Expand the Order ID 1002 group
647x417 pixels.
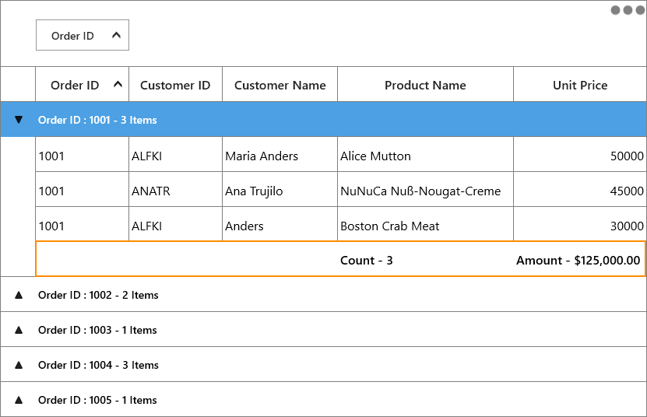tap(19, 295)
